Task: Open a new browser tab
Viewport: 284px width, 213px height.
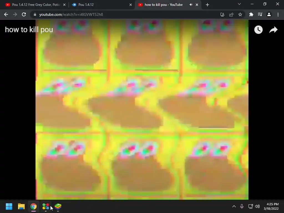Action: [x=207, y=5]
